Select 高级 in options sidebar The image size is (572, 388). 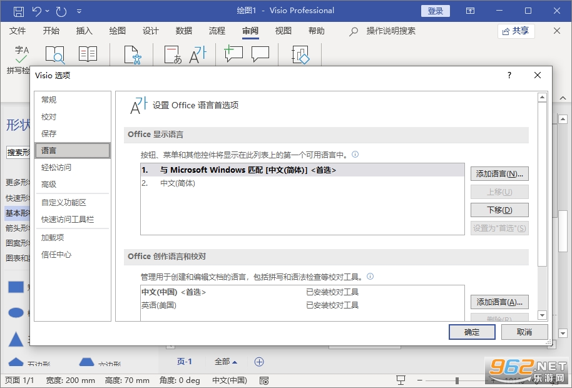[x=73, y=184]
